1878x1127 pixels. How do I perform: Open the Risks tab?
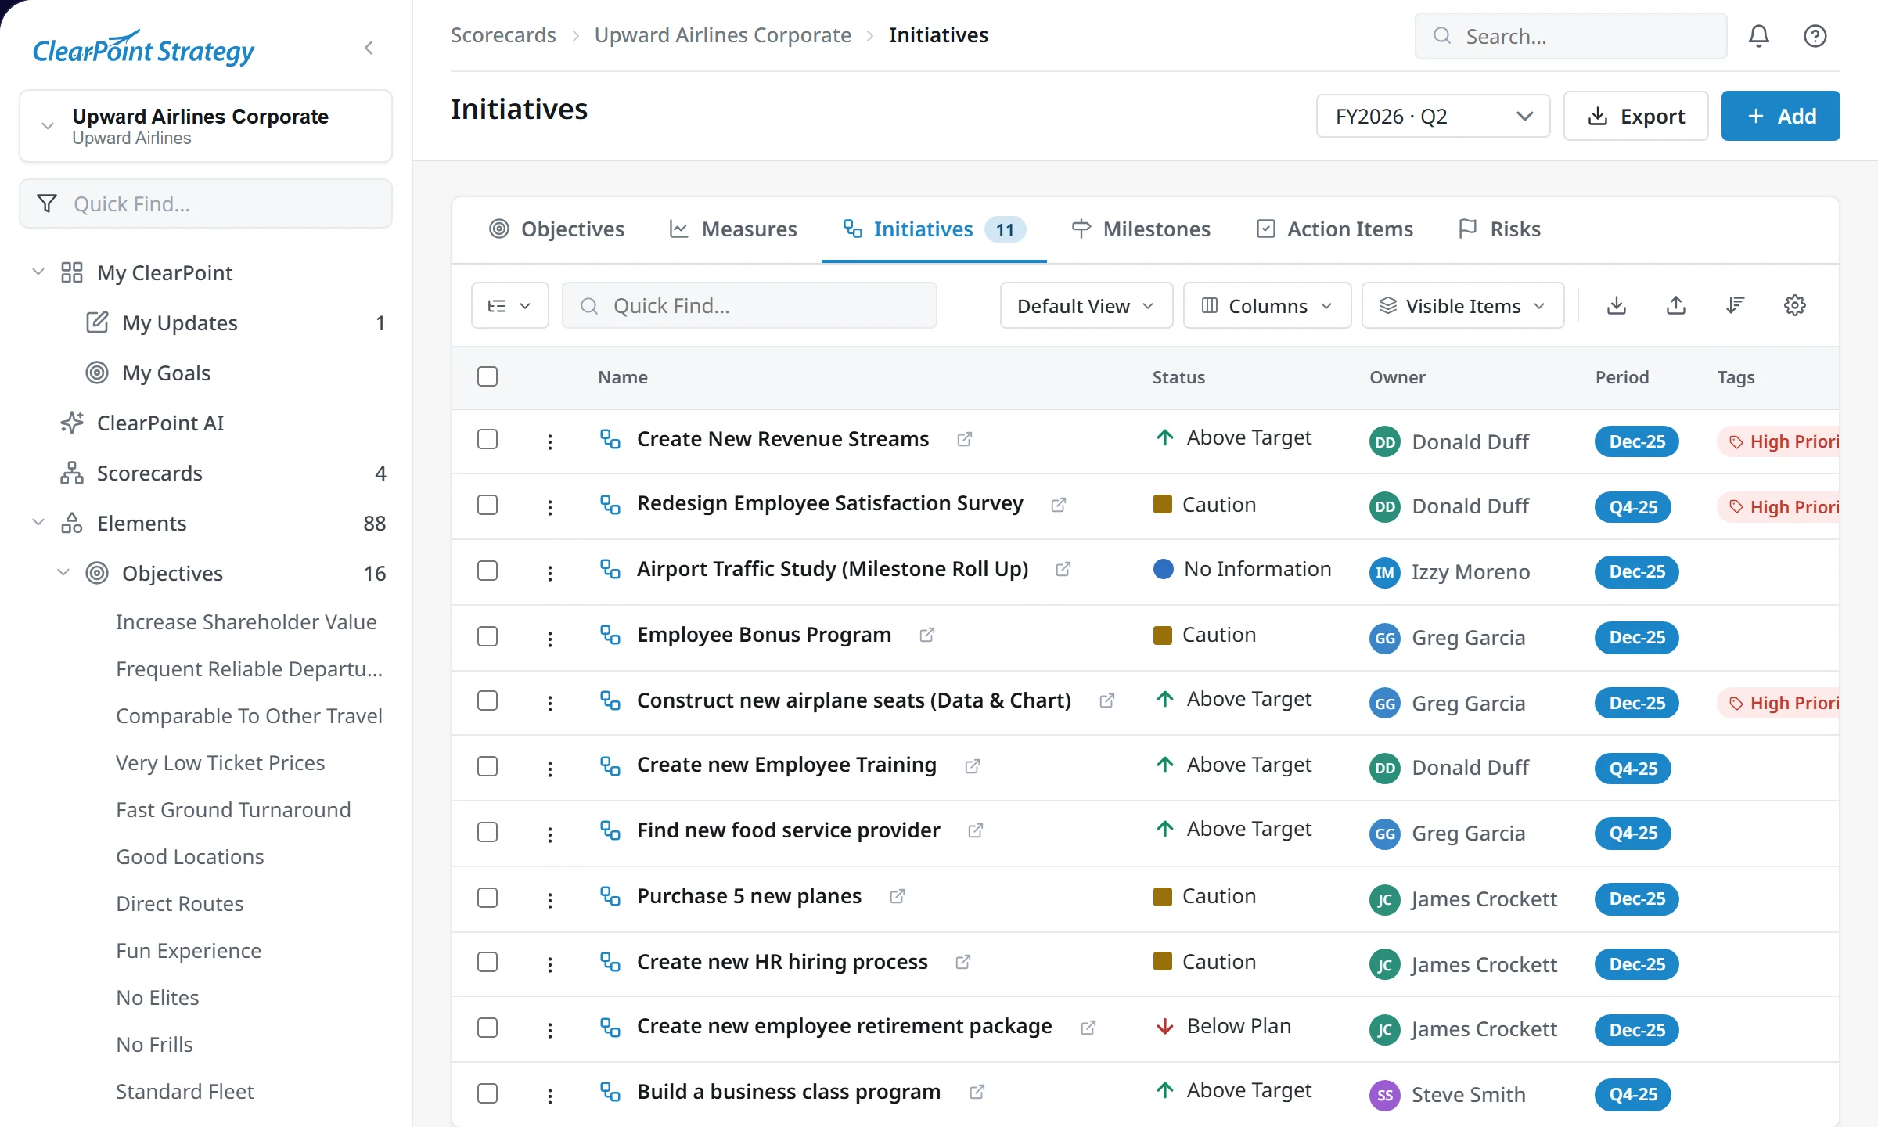click(1500, 229)
